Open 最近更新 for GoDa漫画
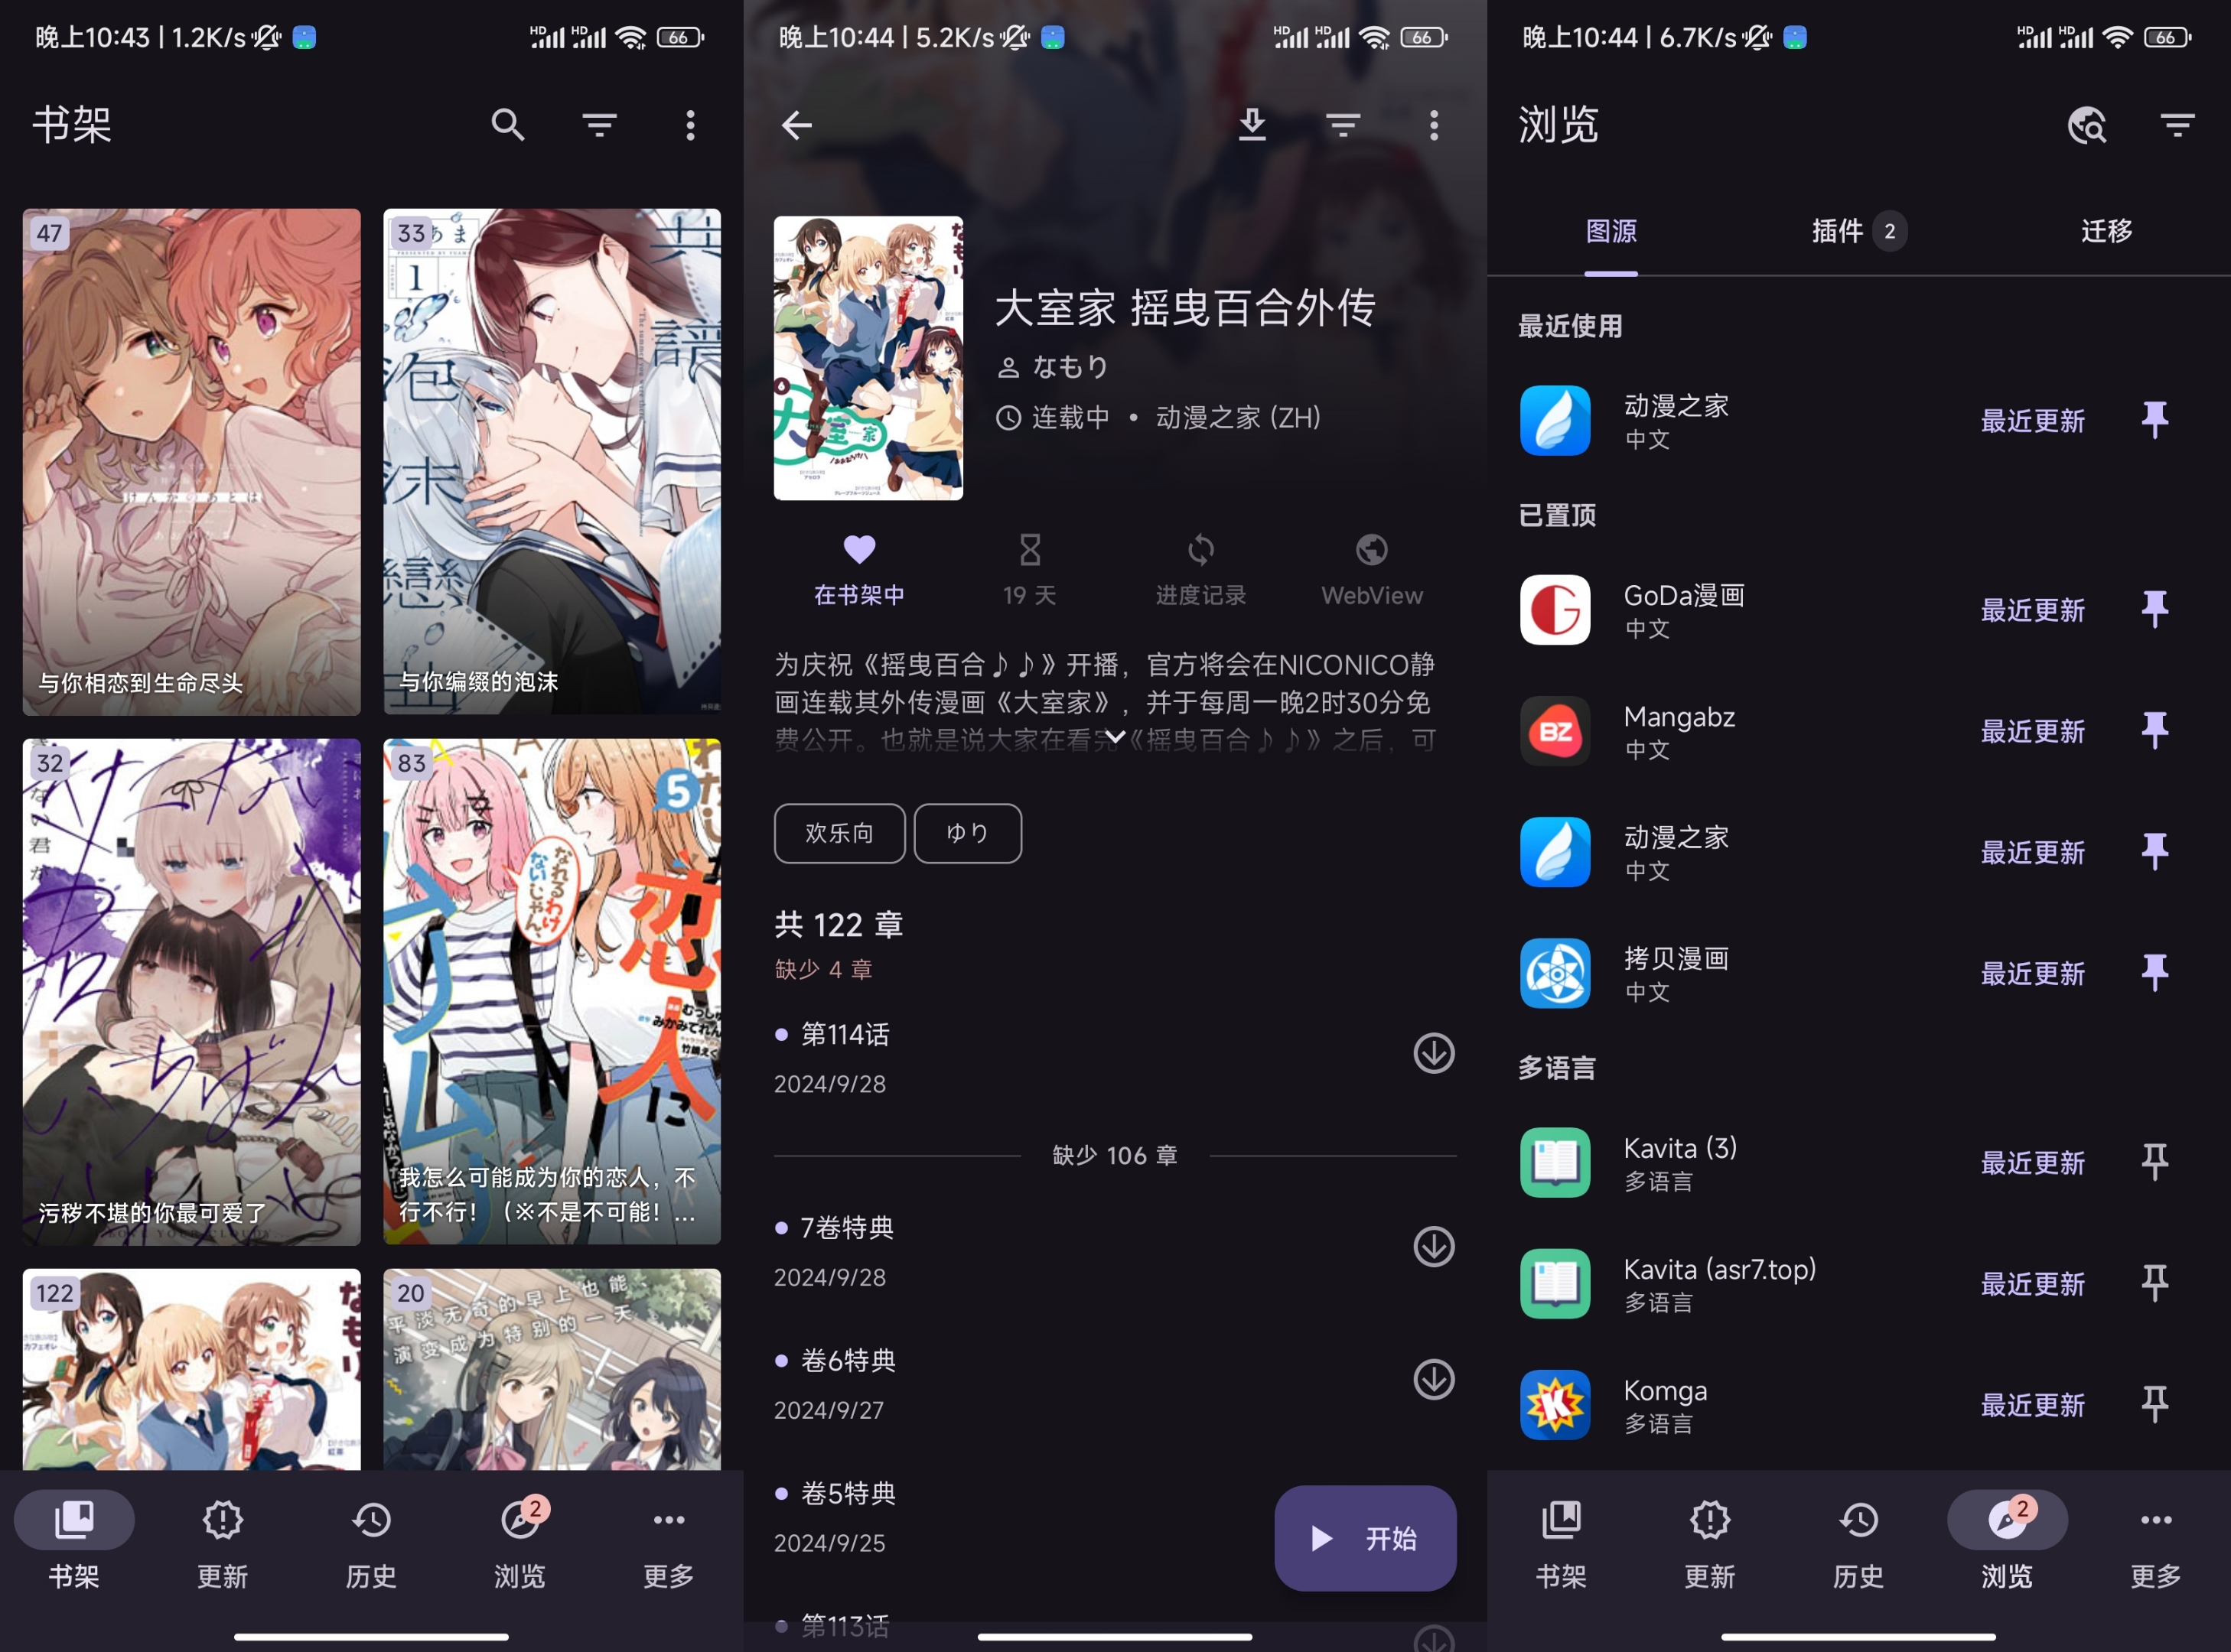This screenshot has height=1652, width=2231. click(x=2033, y=610)
